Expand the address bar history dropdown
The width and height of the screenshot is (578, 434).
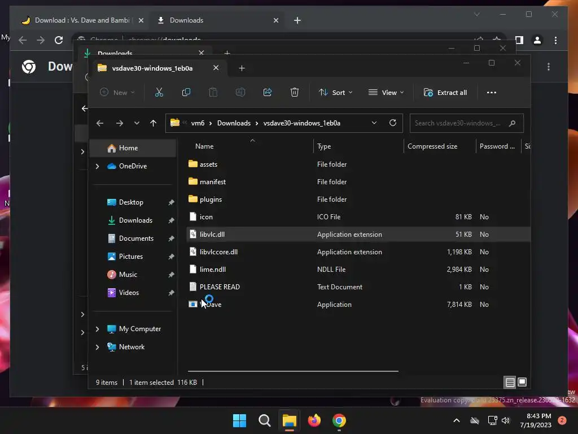pyautogui.click(x=374, y=123)
